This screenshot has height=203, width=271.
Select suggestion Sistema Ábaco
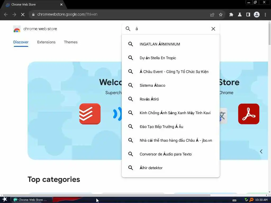point(171,85)
